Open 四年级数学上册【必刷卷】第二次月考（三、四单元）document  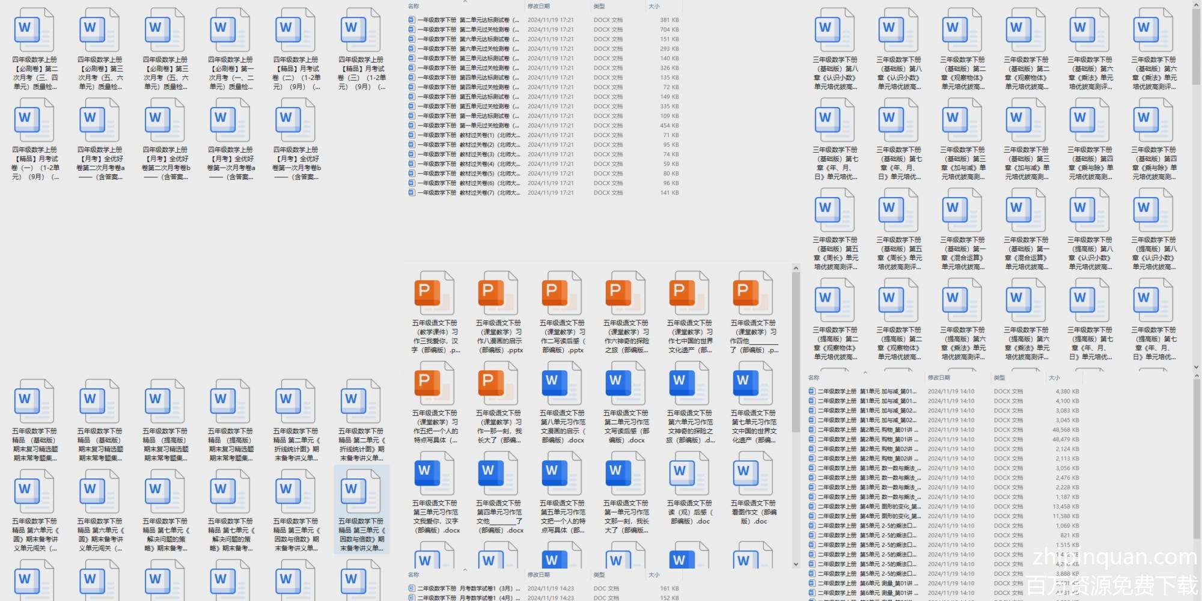[35, 30]
